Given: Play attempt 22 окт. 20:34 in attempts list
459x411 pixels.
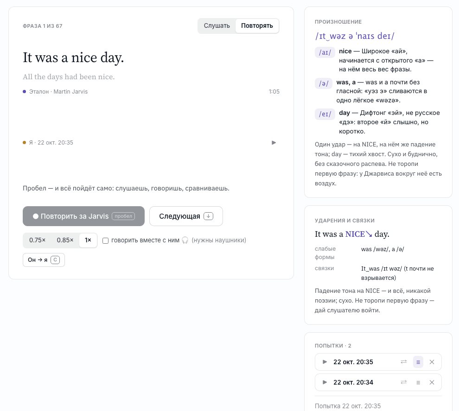Looking at the screenshot, I should [x=325, y=382].
